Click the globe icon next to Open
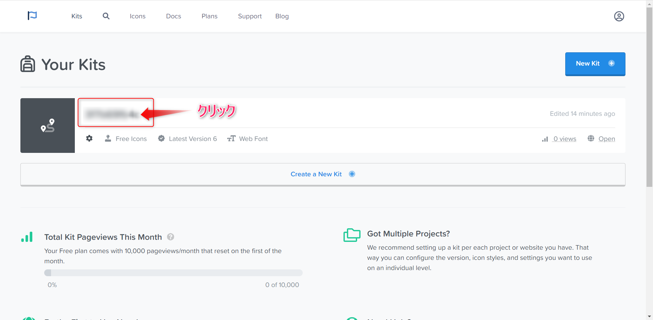The image size is (653, 320). tap(591, 138)
